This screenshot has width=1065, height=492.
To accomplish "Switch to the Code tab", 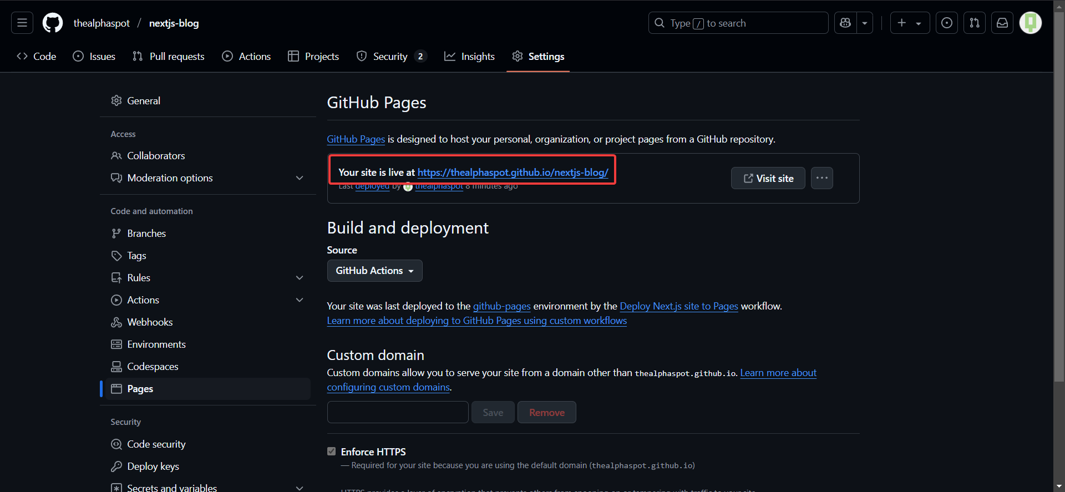I will click(x=37, y=56).
